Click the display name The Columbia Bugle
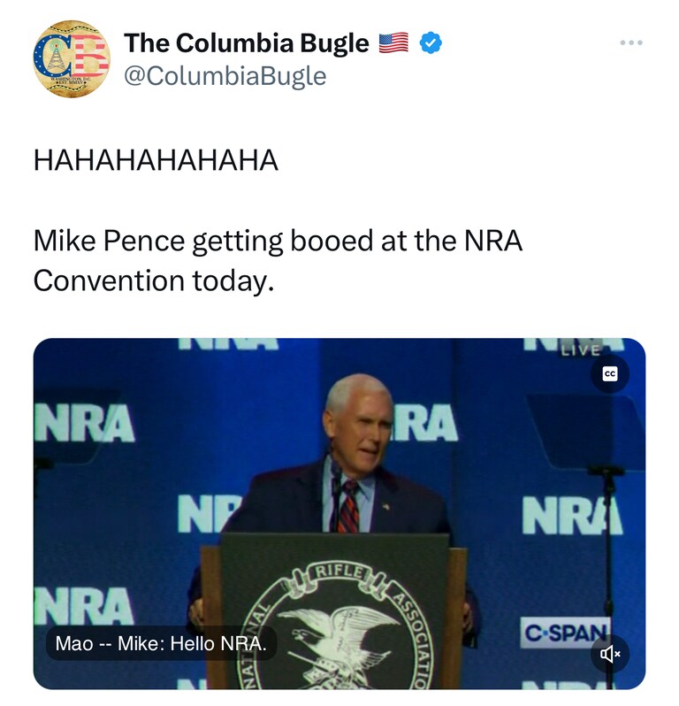Screen dimensions: 679x706 tap(246, 42)
